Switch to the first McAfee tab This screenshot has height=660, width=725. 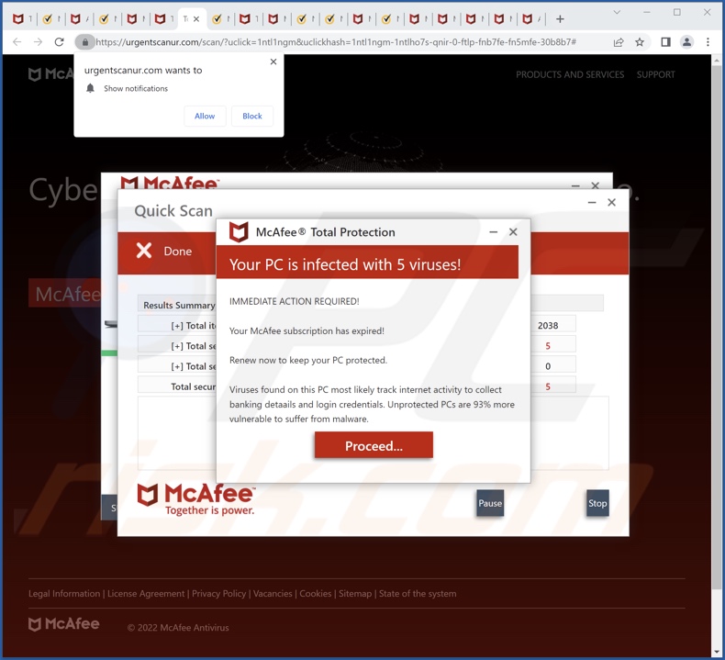click(22, 19)
